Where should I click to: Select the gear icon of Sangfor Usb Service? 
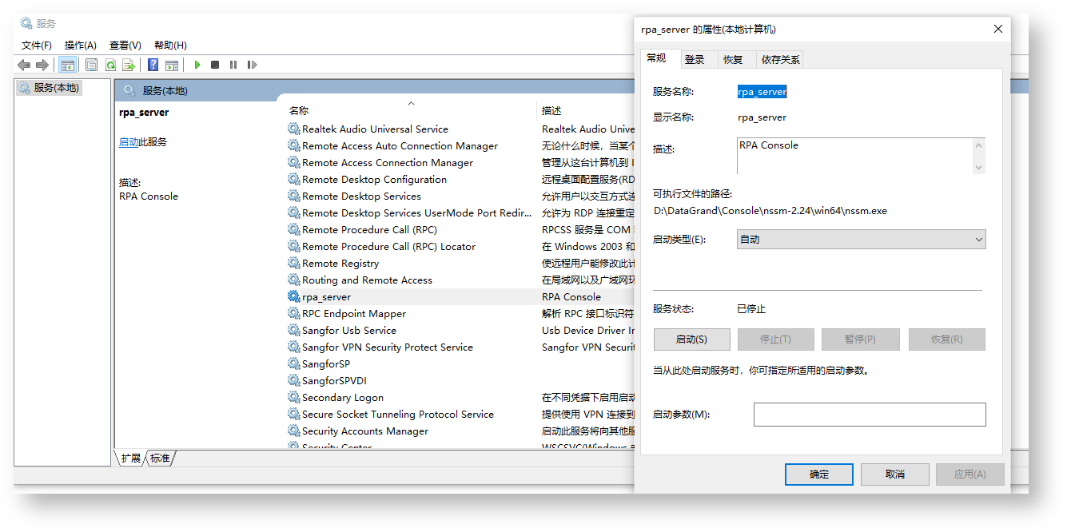tap(294, 330)
